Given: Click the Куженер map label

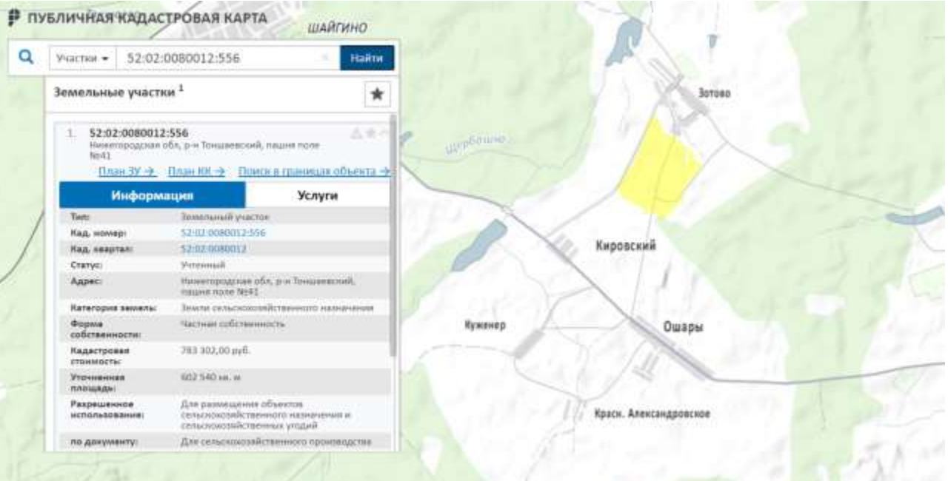Looking at the screenshot, I should [485, 326].
